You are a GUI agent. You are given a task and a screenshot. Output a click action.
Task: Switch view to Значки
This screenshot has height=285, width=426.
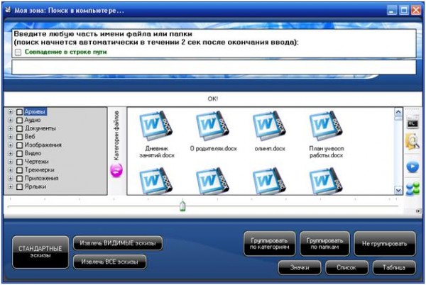point(300,267)
